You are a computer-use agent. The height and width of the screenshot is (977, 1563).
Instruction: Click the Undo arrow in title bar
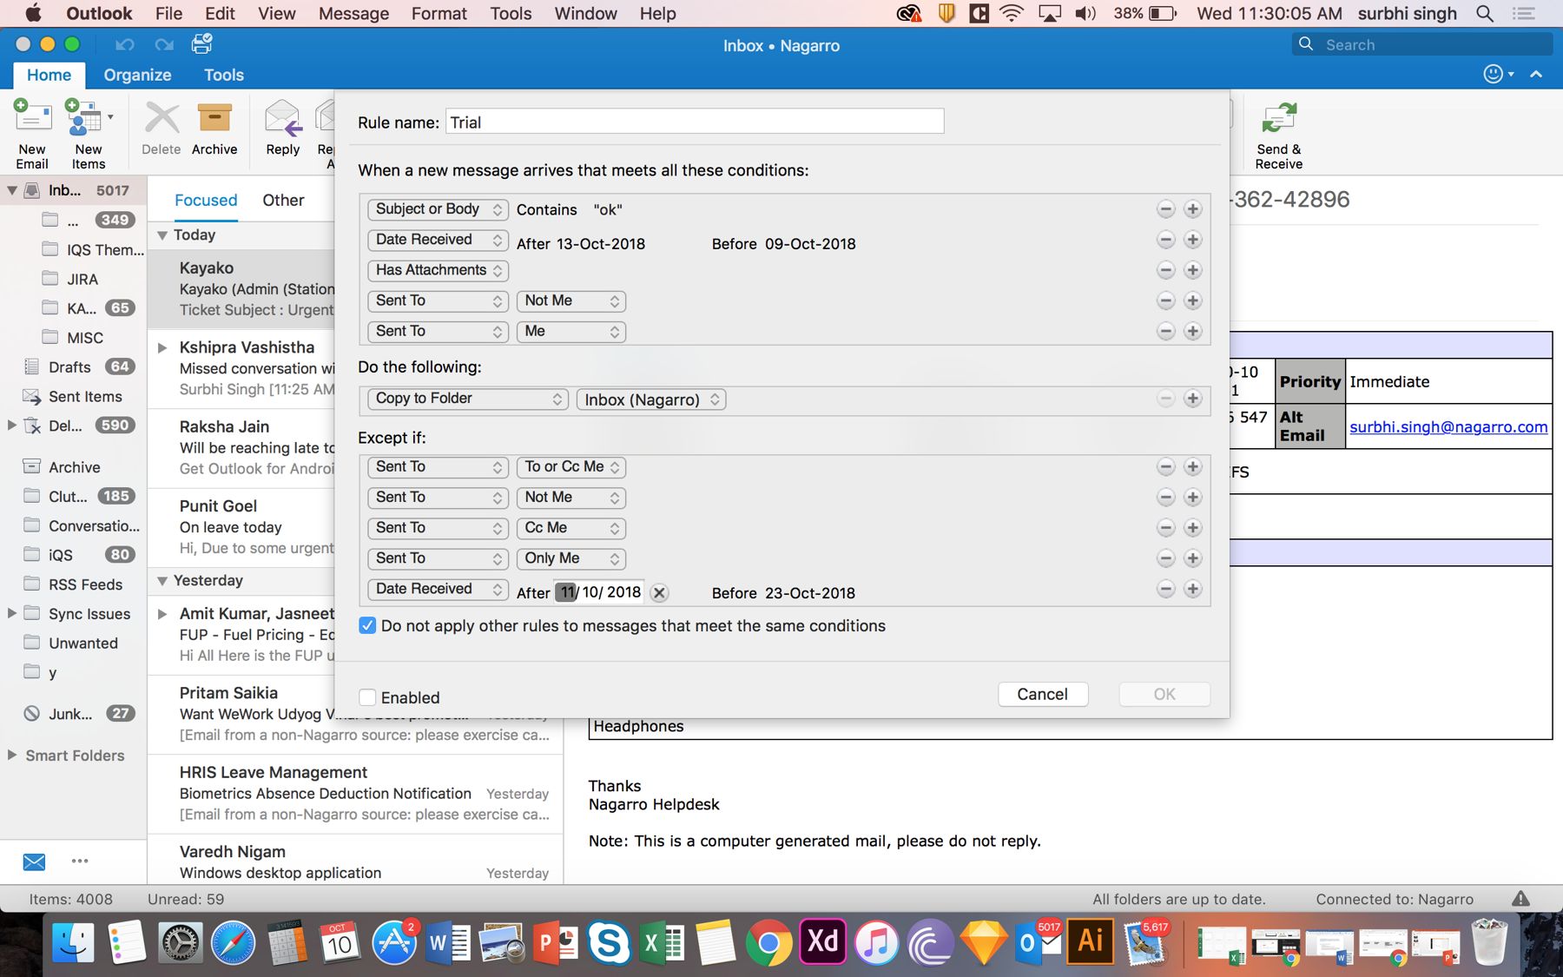pos(125,44)
